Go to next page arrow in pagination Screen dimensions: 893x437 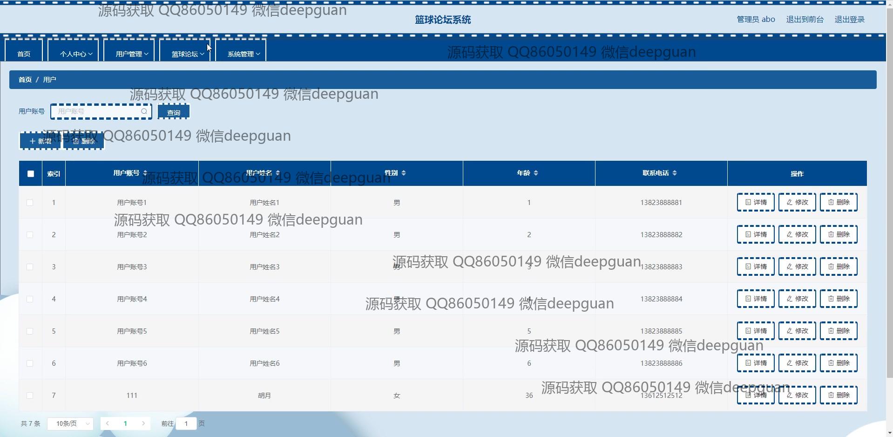coord(143,423)
